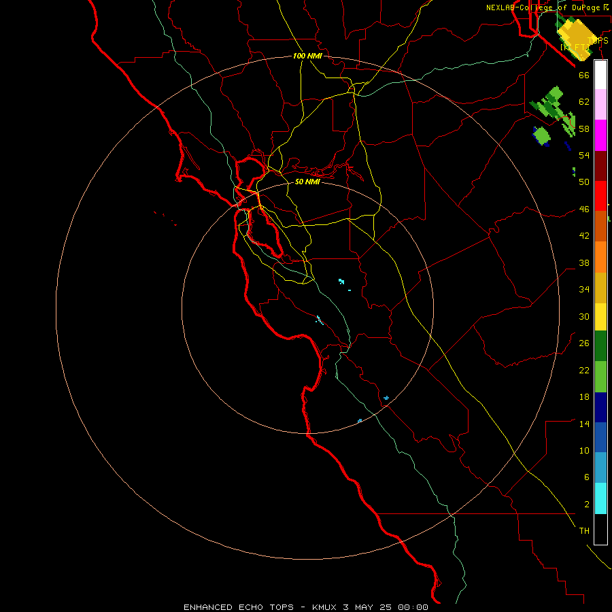
Task: Click the white swatch in the legend
Action: point(600,75)
